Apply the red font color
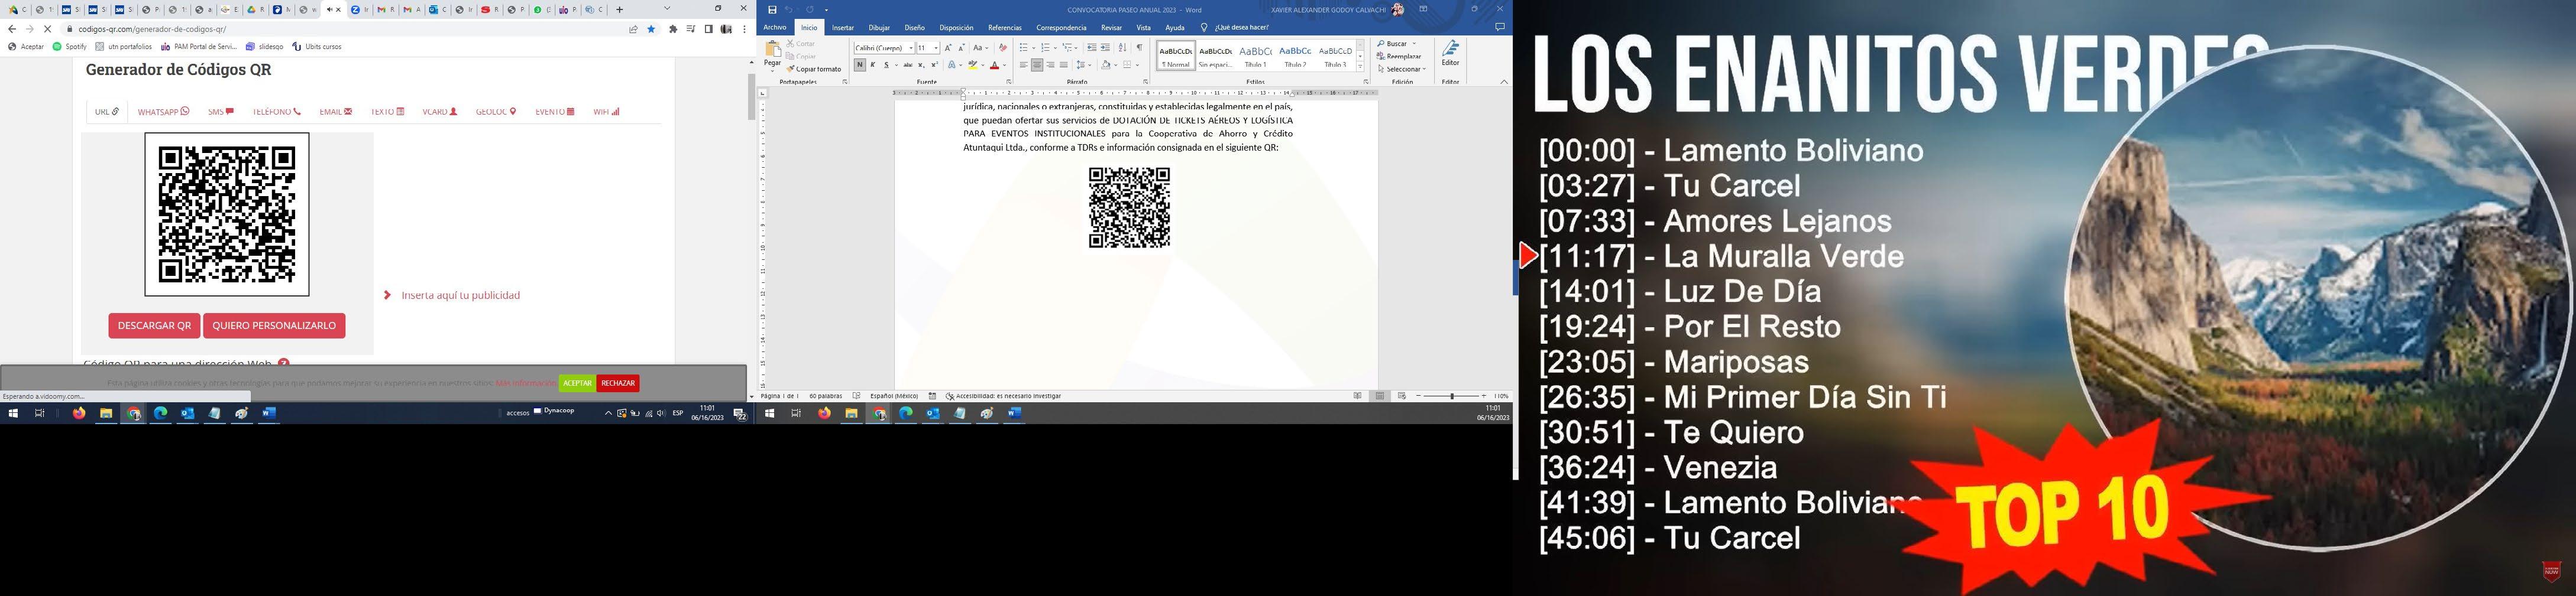2576x596 pixels. 994,65
